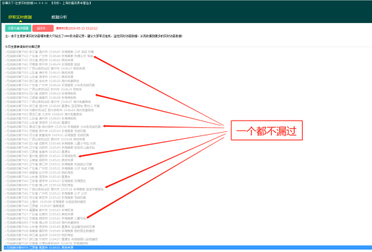372x252 pixels.
Task: Select the 江西省 visitor row at 15:05:07
Action: point(34,206)
